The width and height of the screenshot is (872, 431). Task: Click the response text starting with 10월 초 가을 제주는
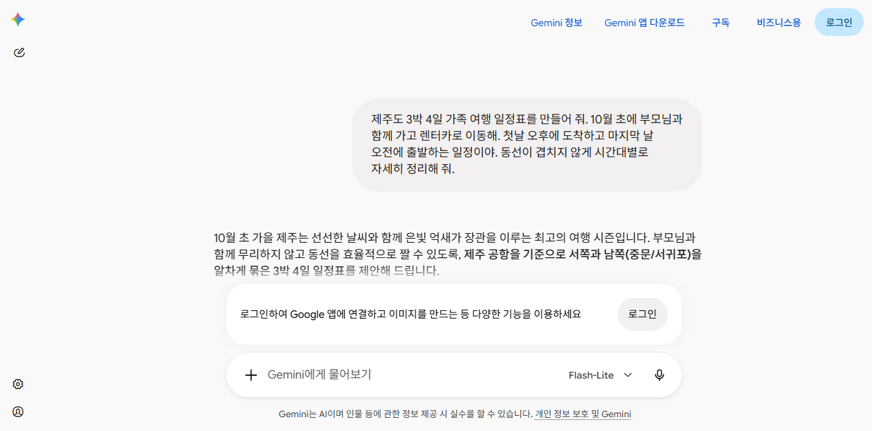click(x=458, y=254)
